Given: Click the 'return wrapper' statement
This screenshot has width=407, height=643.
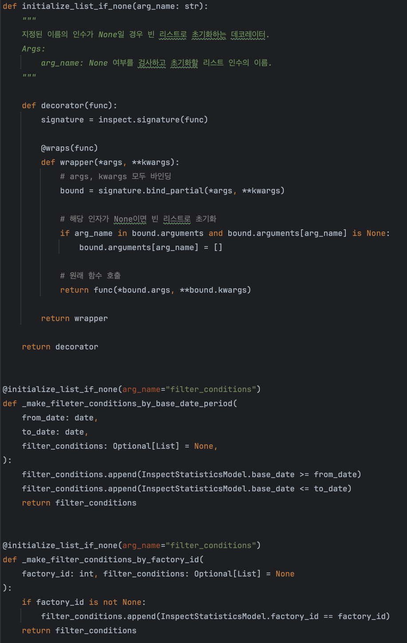Looking at the screenshot, I should tap(74, 318).
